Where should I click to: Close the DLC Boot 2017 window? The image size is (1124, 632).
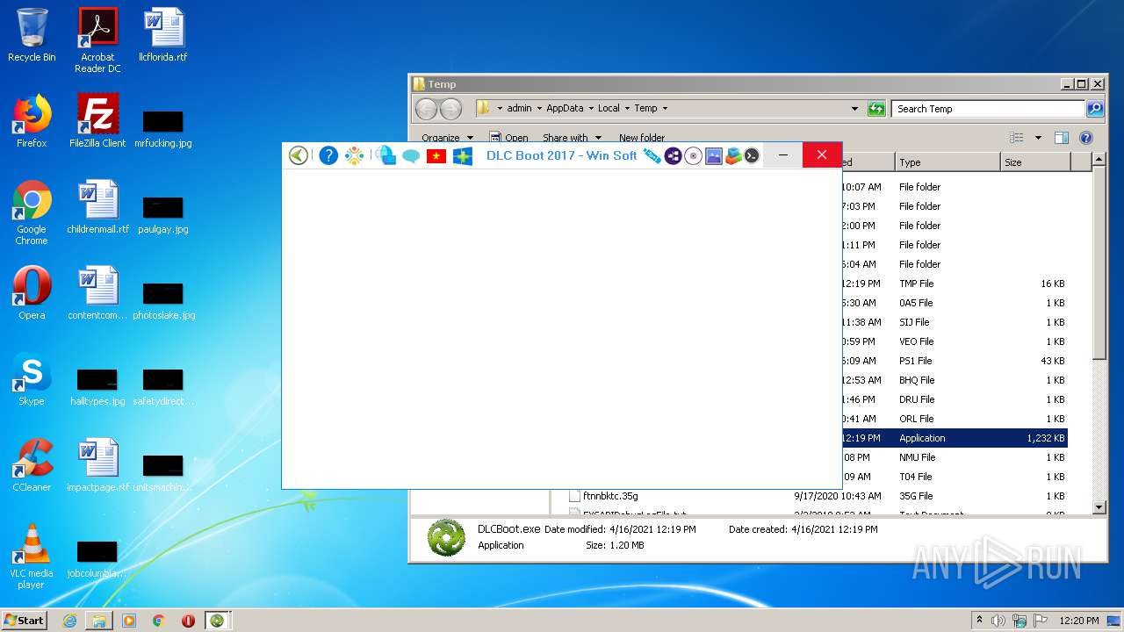click(822, 155)
